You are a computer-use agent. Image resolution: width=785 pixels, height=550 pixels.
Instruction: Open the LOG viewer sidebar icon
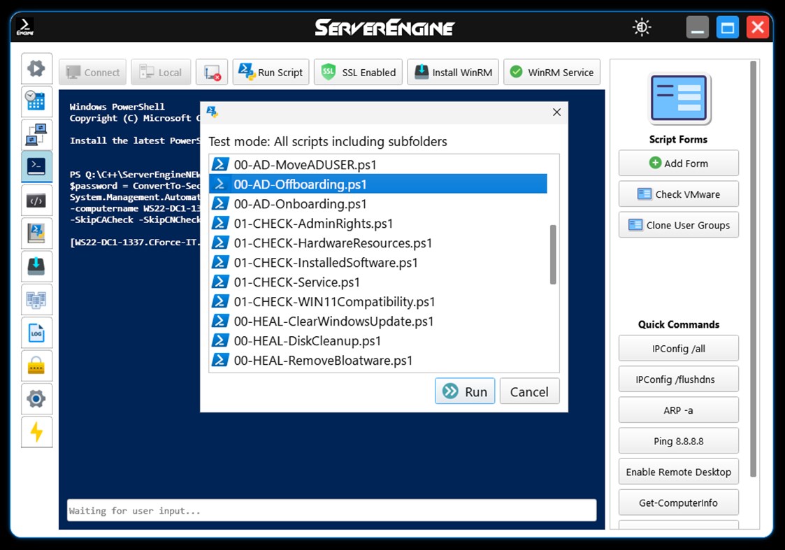click(x=36, y=333)
